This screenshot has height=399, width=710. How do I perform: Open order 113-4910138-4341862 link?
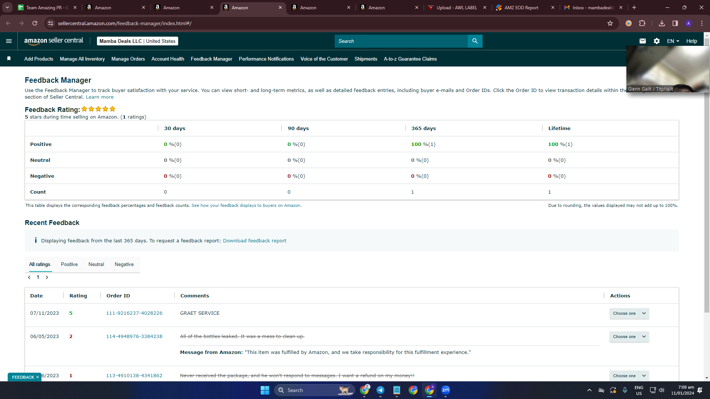[x=134, y=376]
